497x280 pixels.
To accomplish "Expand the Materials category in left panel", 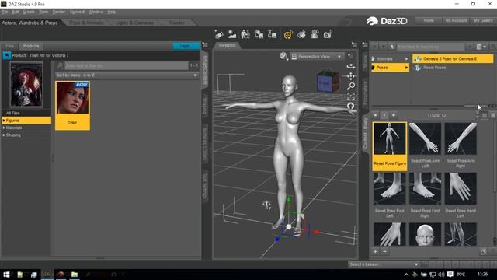I will (x=4, y=128).
